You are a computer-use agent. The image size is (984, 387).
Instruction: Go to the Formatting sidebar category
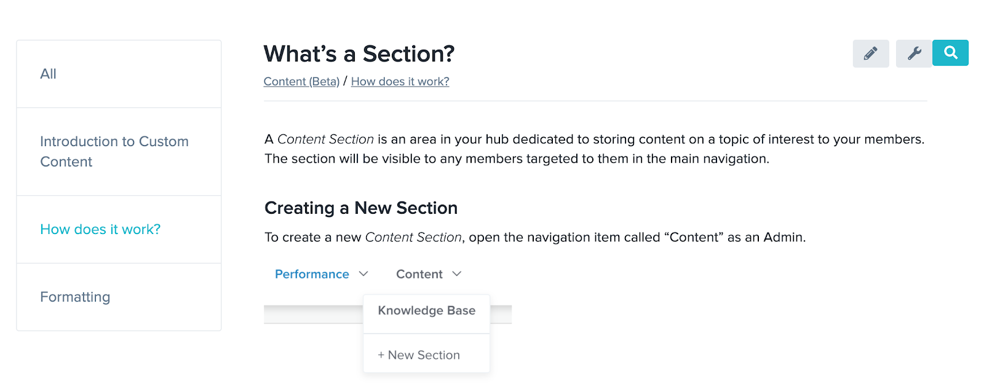[x=75, y=297]
